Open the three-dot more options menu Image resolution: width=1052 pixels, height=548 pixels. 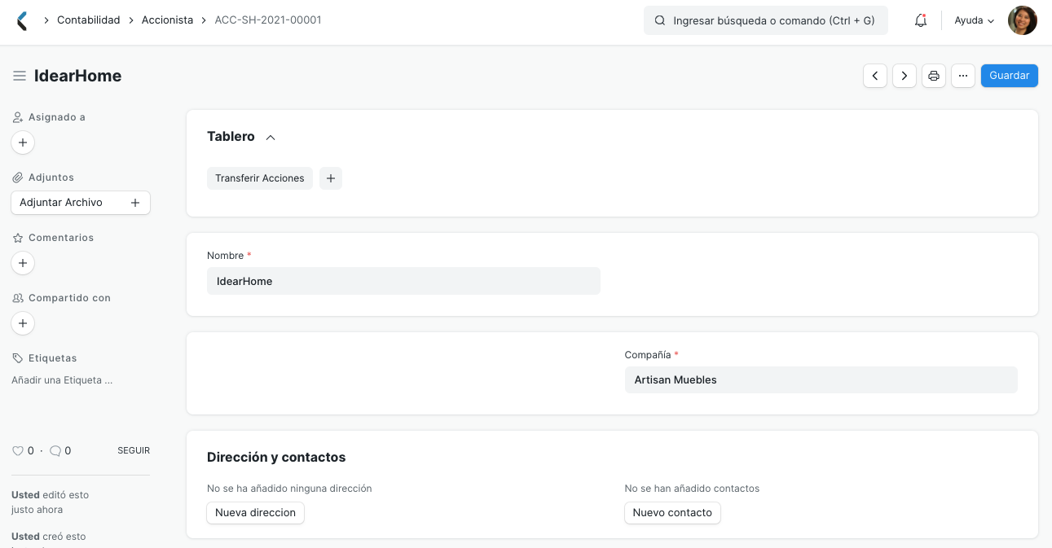click(x=963, y=76)
